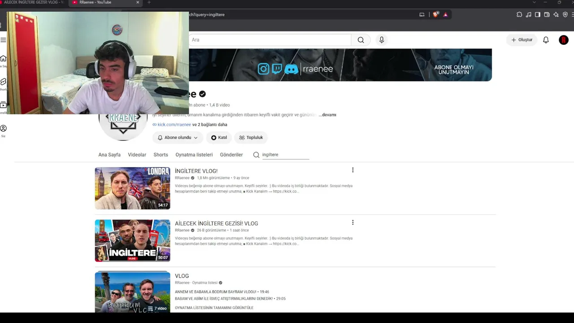Screen dimensions: 574x323
Task: Open the kick.com/rraenee link
Action: point(174,125)
